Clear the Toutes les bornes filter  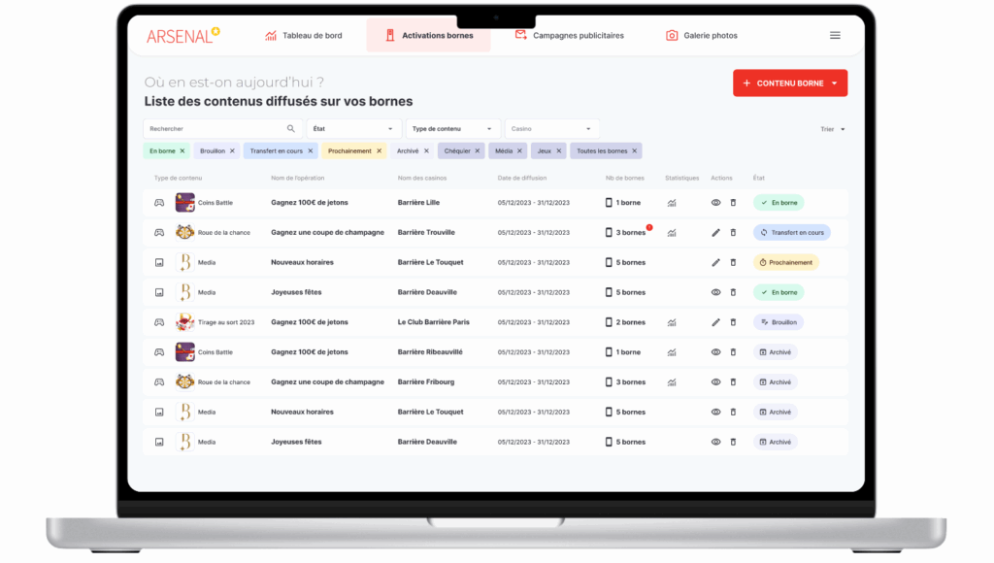pyautogui.click(x=633, y=150)
